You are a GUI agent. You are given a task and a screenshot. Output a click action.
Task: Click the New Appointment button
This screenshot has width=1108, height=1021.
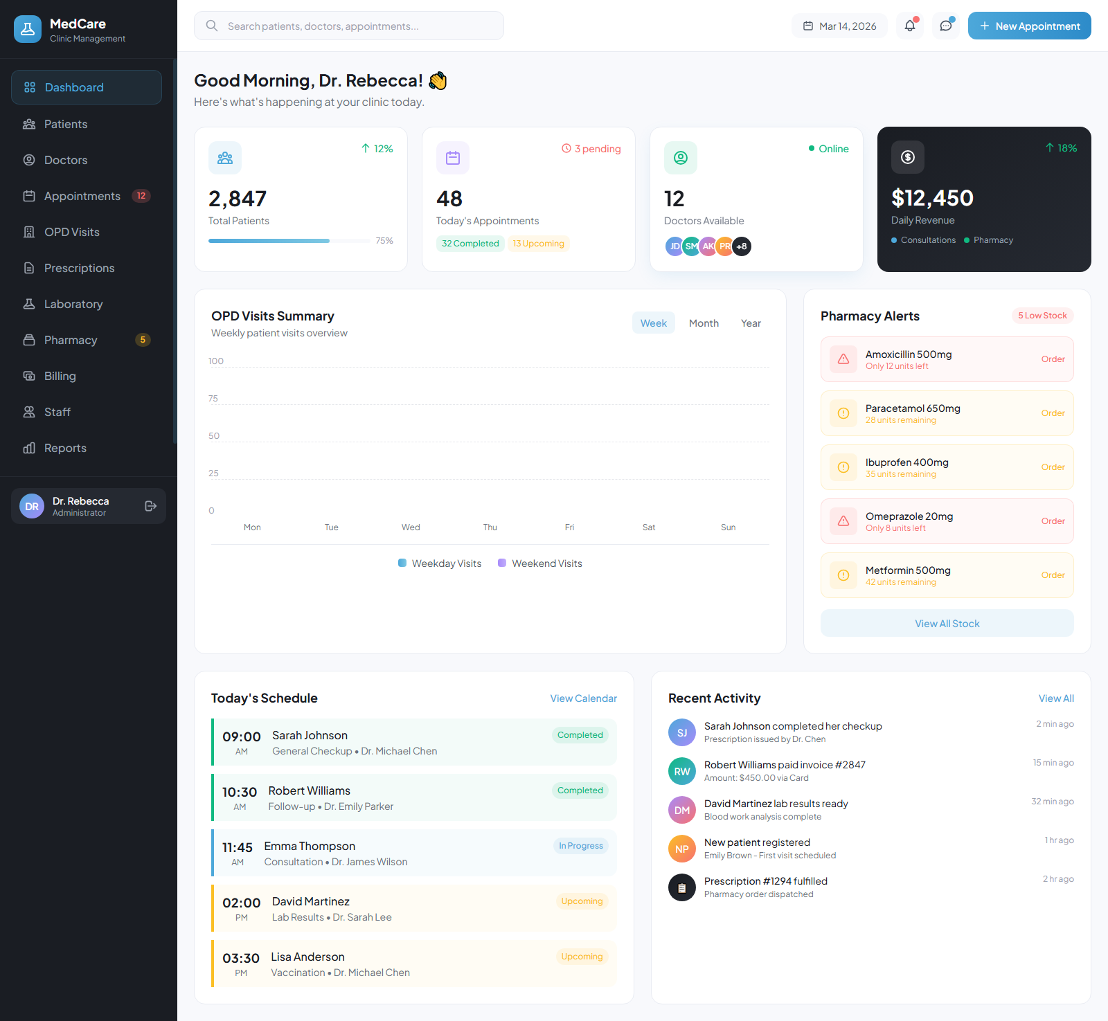[x=1029, y=26]
